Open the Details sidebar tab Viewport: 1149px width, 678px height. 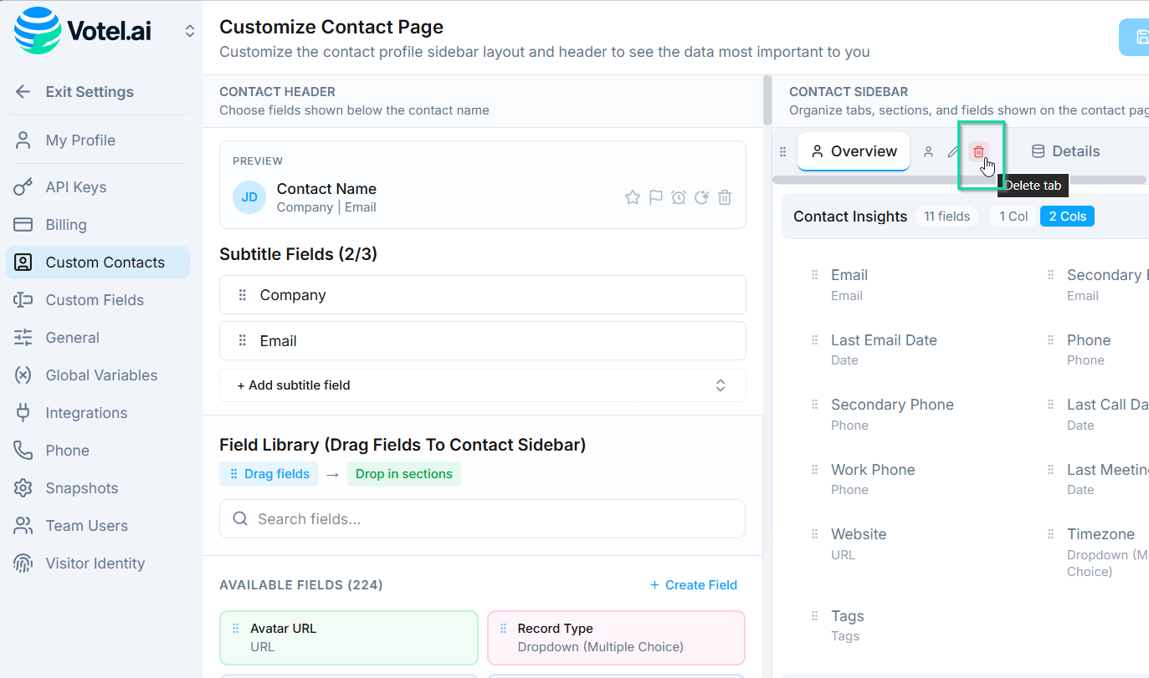1064,151
